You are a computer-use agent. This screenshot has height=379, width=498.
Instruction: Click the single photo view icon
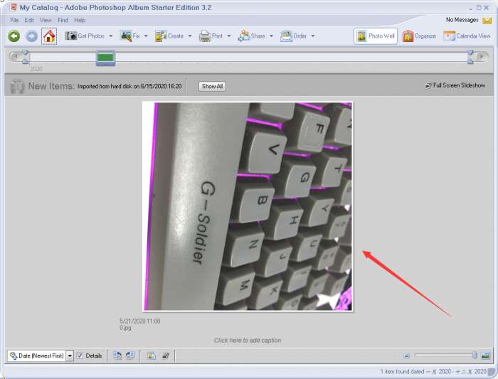486,356
